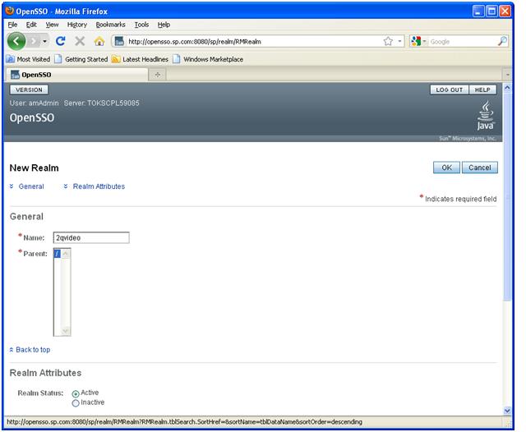The image size is (526, 432).
Task: Click the Parent list scroll down arrow
Action: click(66, 331)
